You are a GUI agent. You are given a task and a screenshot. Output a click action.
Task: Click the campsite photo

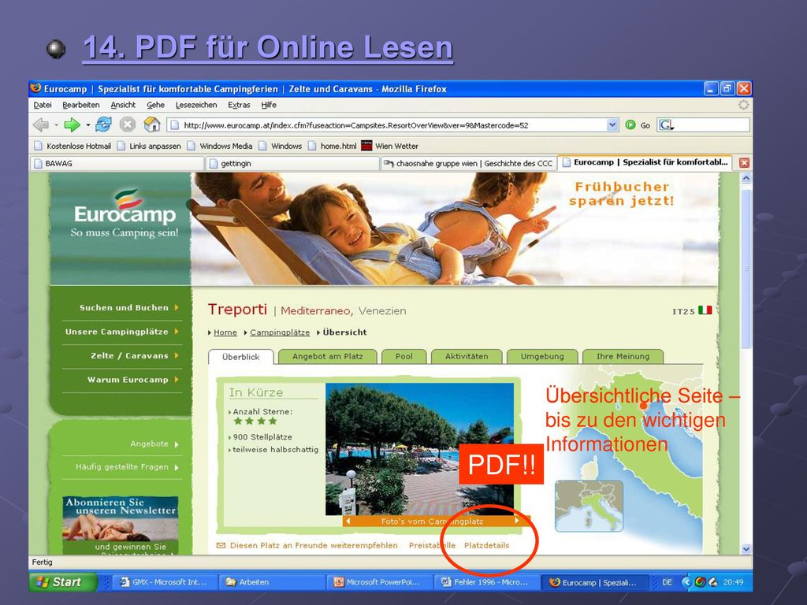tap(419, 448)
